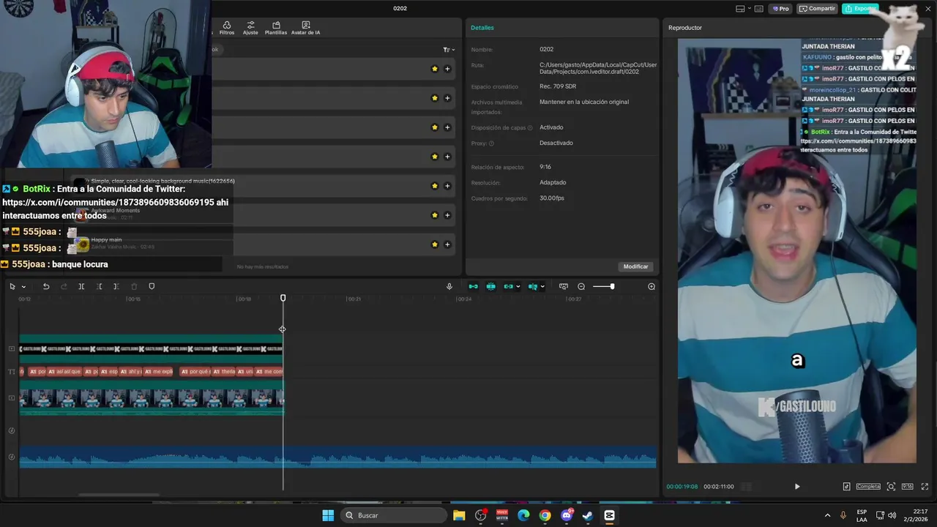Click the TikTok safe-zone icon in player
This screenshot has height=527, width=937.
[846, 487]
